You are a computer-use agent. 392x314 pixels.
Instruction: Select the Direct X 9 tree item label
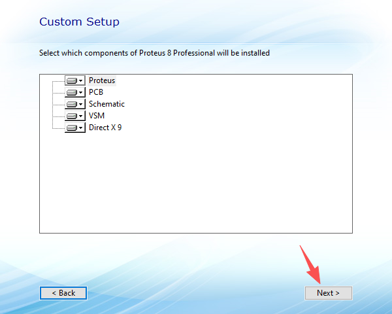(105, 128)
